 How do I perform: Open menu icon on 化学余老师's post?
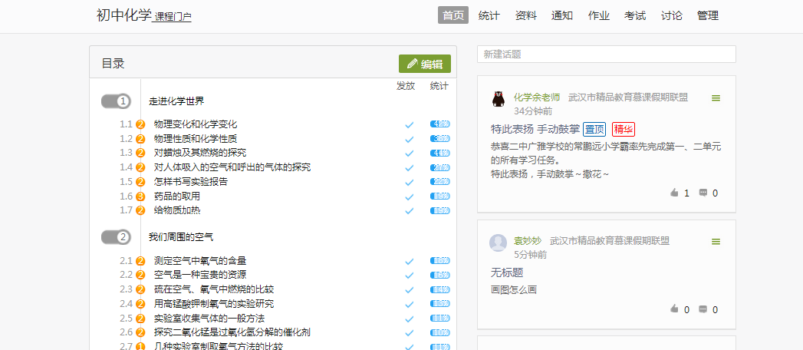pos(716,98)
